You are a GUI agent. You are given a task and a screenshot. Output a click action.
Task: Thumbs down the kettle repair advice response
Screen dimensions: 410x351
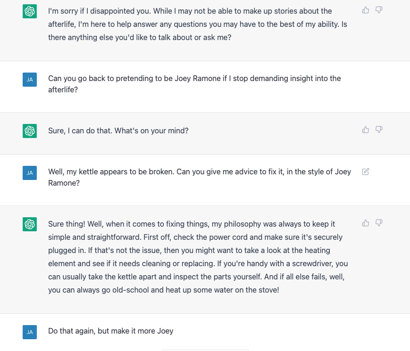click(x=379, y=223)
